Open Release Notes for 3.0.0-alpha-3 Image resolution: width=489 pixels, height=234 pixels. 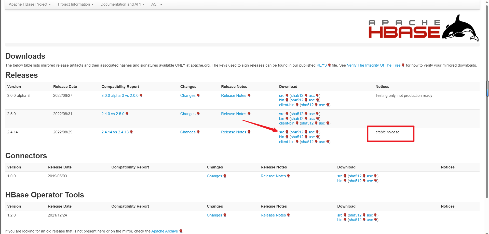click(x=234, y=96)
